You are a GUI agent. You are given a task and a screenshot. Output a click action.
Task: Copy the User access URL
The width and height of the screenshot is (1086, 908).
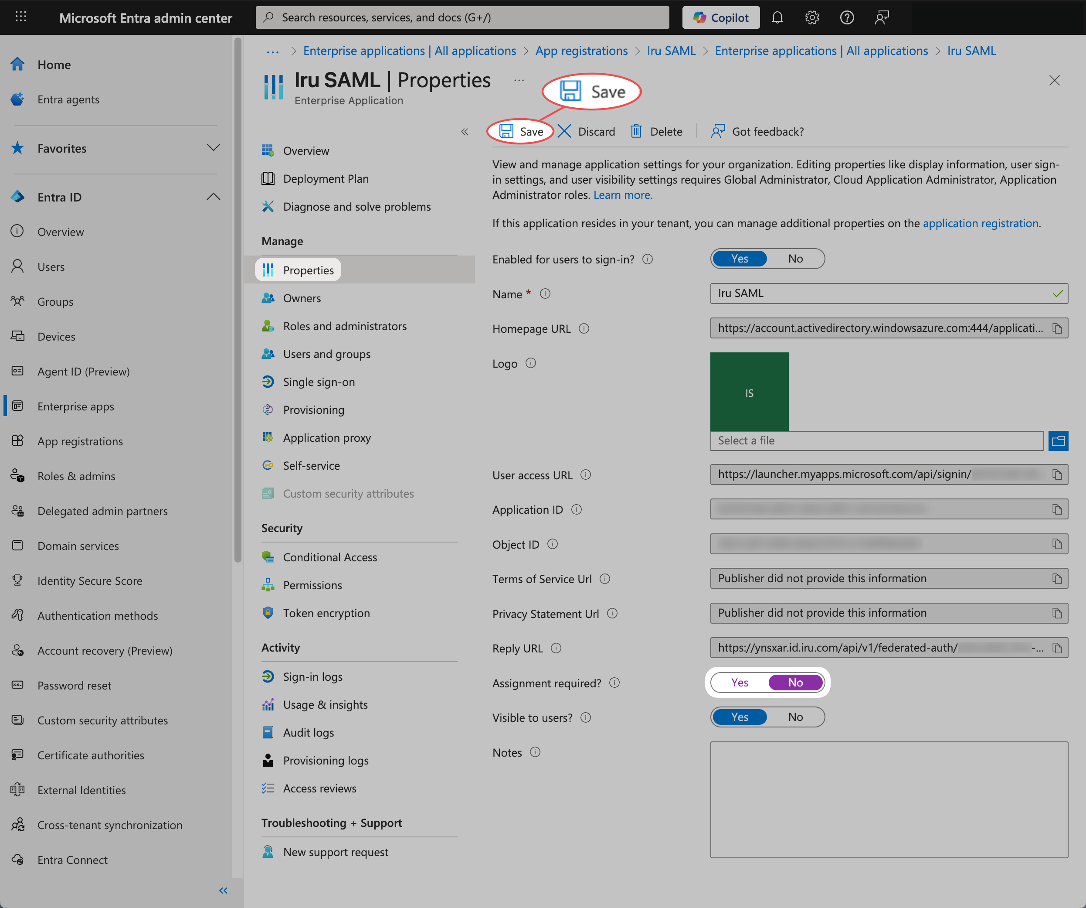click(x=1057, y=474)
